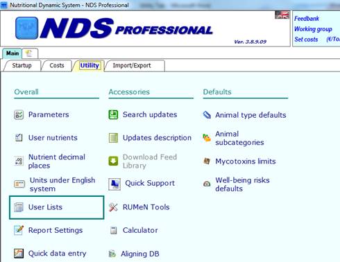
Task: Switch to the Main tab
Action: click(12, 53)
